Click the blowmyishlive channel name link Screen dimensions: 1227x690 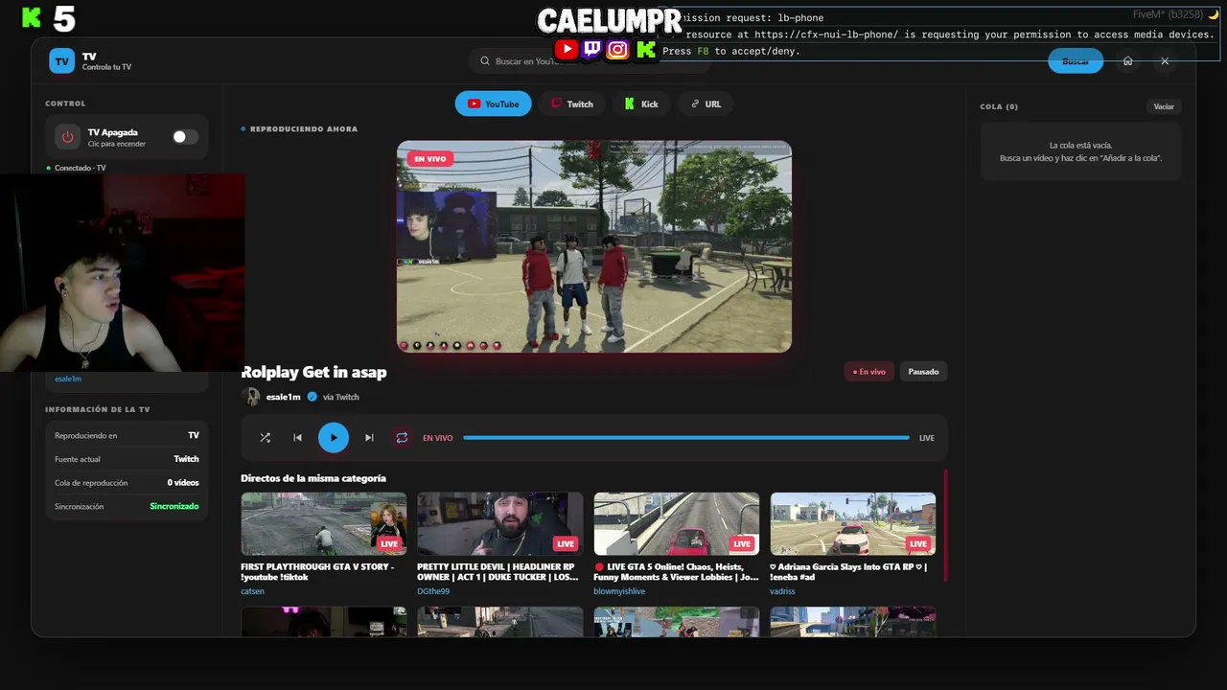coord(619,591)
